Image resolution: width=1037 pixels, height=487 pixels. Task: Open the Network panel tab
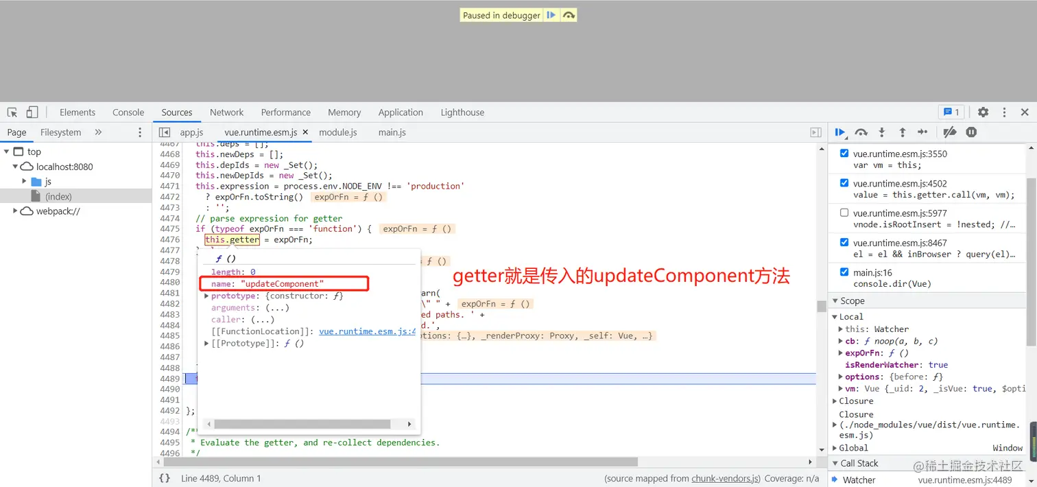[x=227, y=112]
